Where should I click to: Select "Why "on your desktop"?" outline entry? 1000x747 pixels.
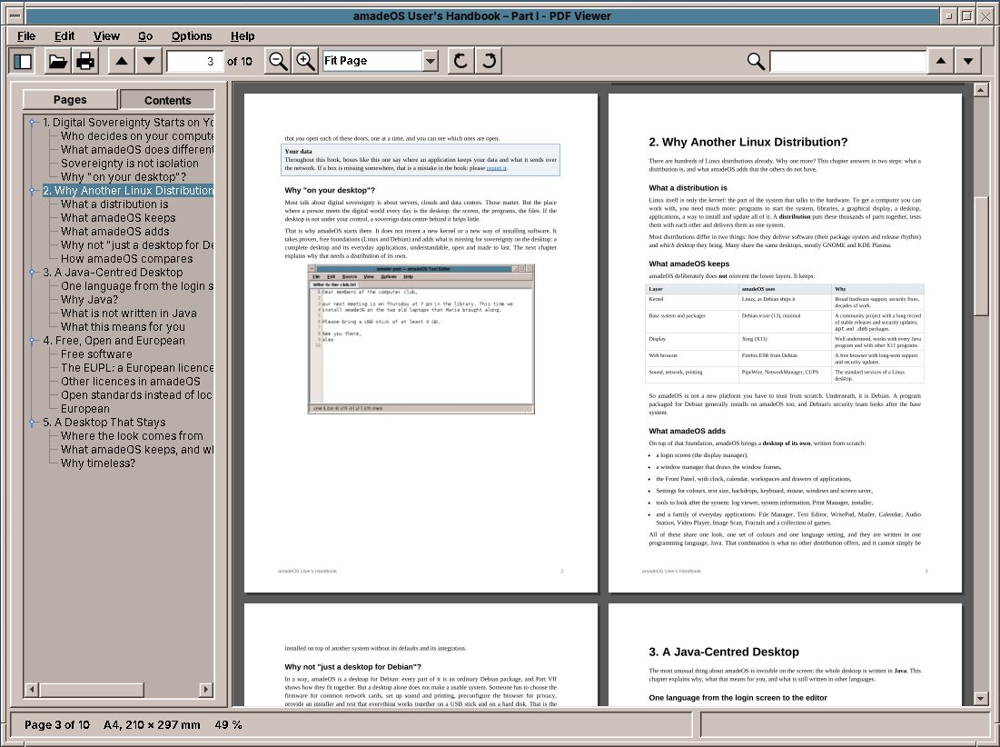pyautogui.click(x=124, y=176)
